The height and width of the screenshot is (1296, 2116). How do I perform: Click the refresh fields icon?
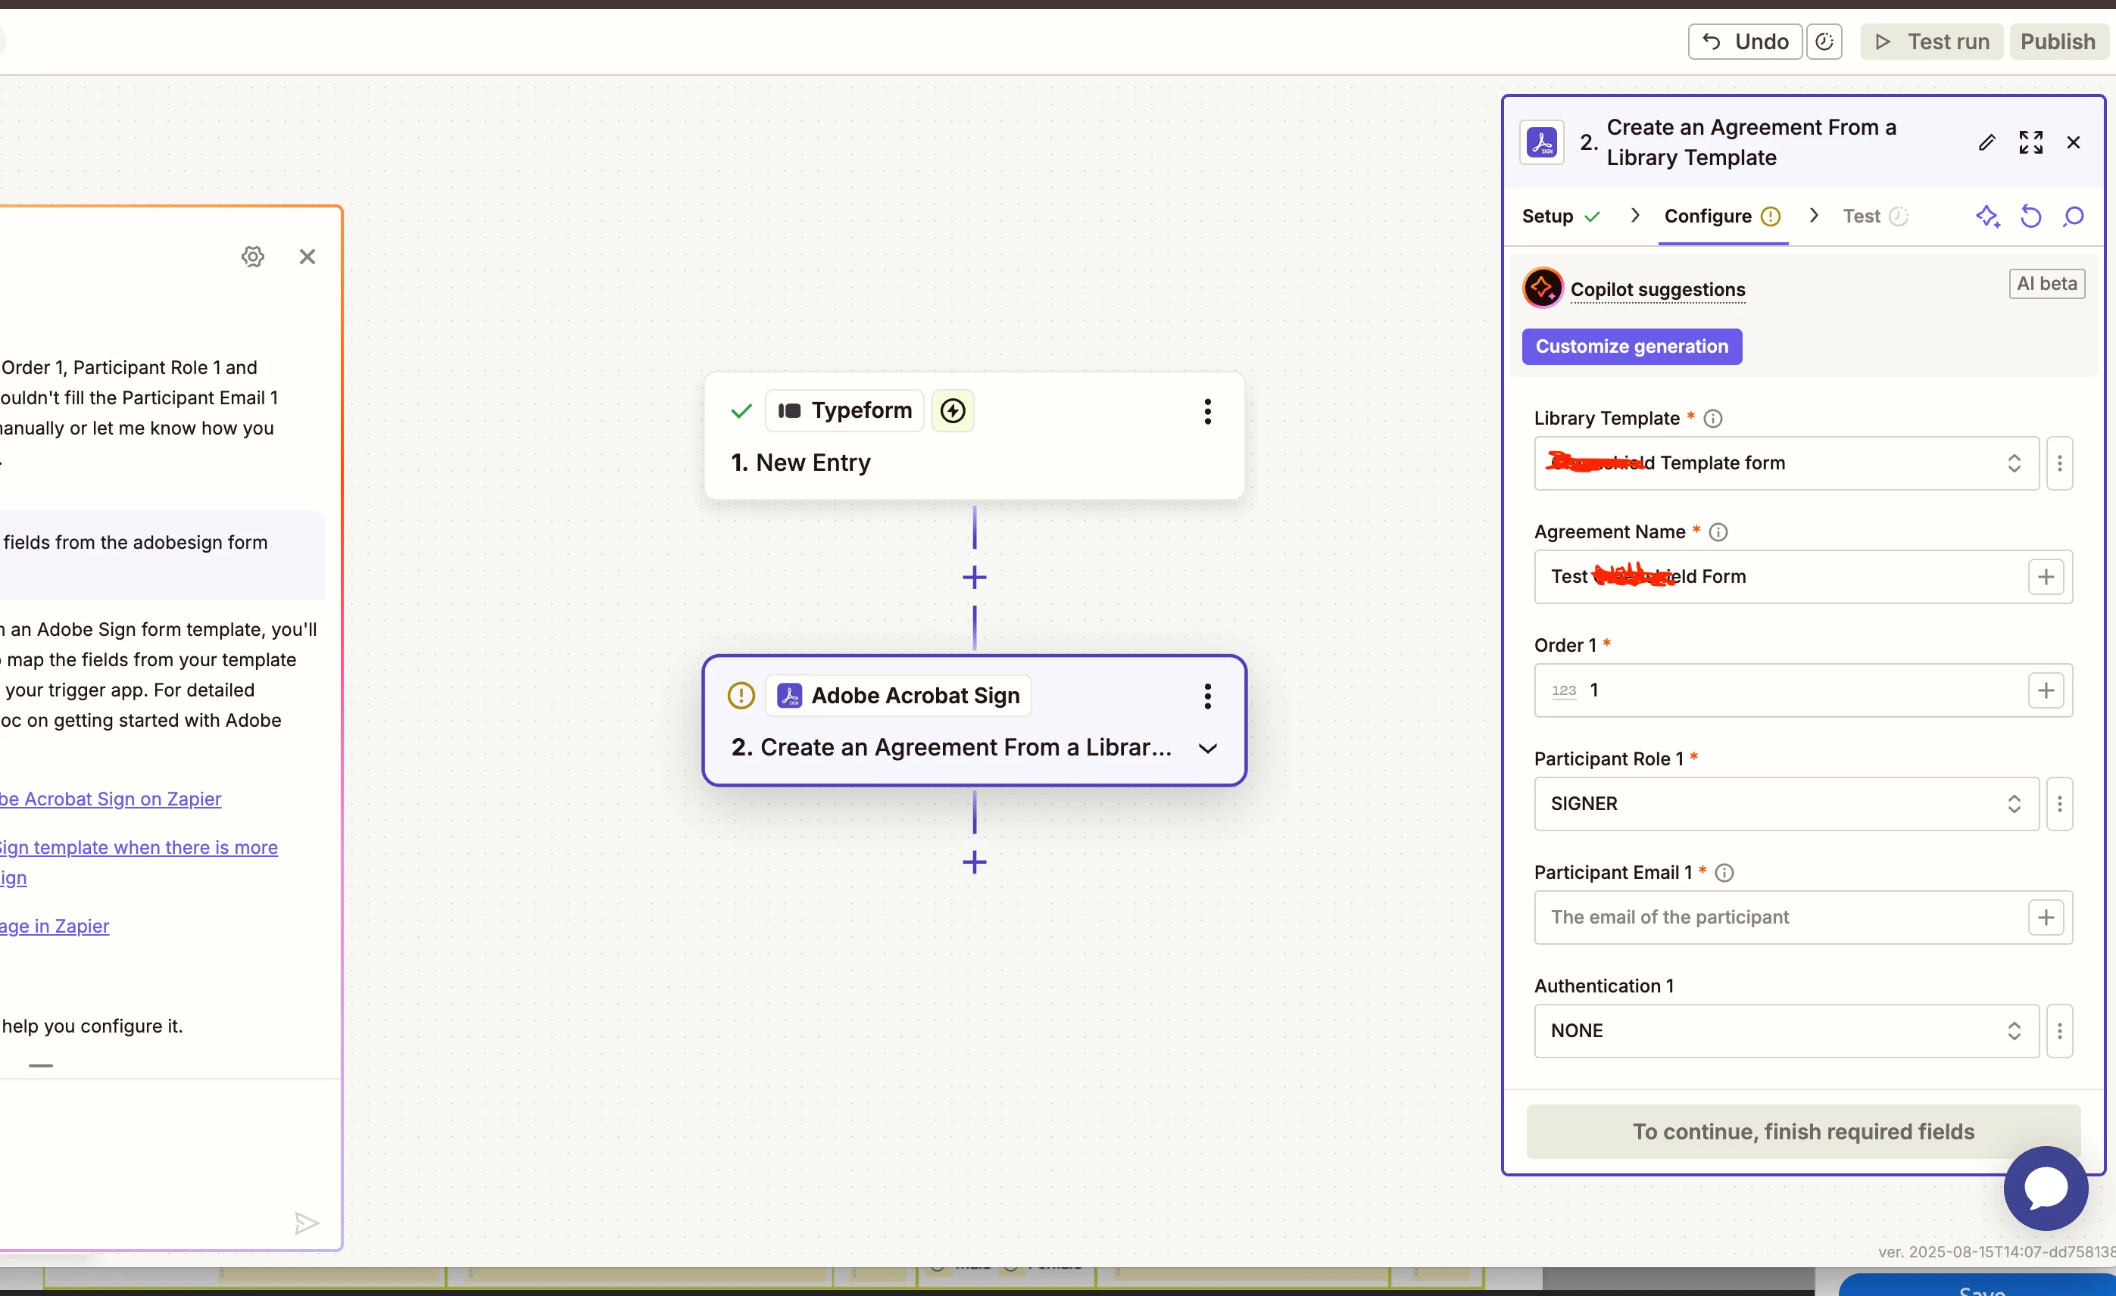(2031, 217)
